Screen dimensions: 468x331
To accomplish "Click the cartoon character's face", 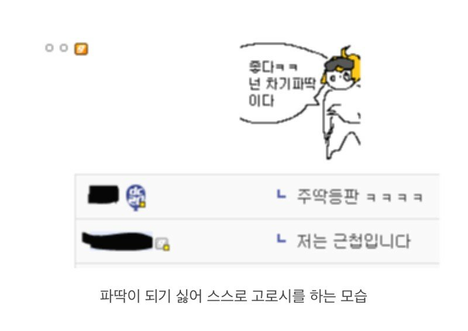I will tap(340, 79).
